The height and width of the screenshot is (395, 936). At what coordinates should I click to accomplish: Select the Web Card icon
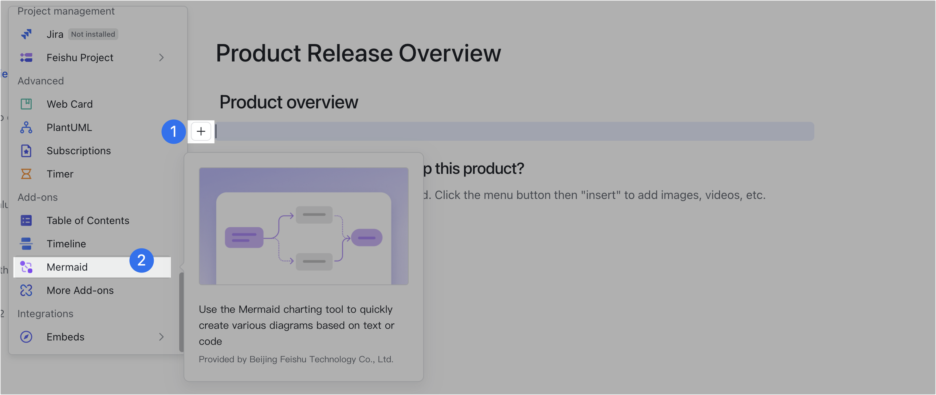pyautogui.click(x=26, y=104)
